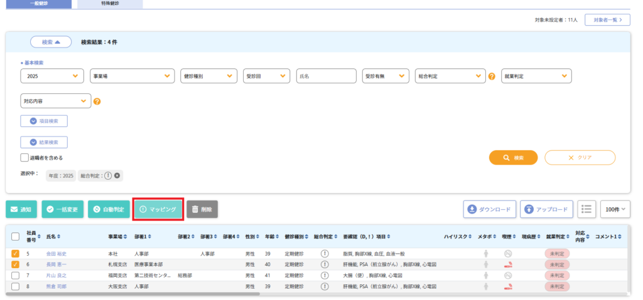Click the 削除 trash button
Viewport: 643px width, 300px height.
click(x=202, y=209)
